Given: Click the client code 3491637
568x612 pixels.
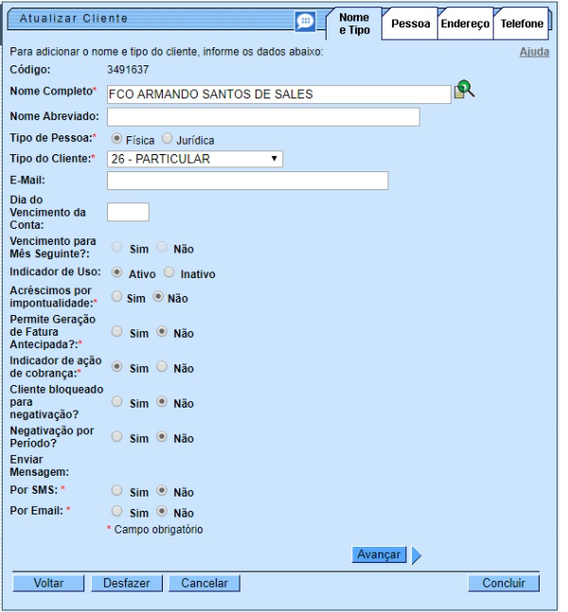Looking at the screenshot, I should coord(128,70).
